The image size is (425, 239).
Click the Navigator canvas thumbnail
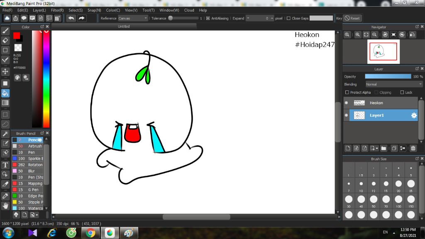pyautogui.click(x=383, y=51)
